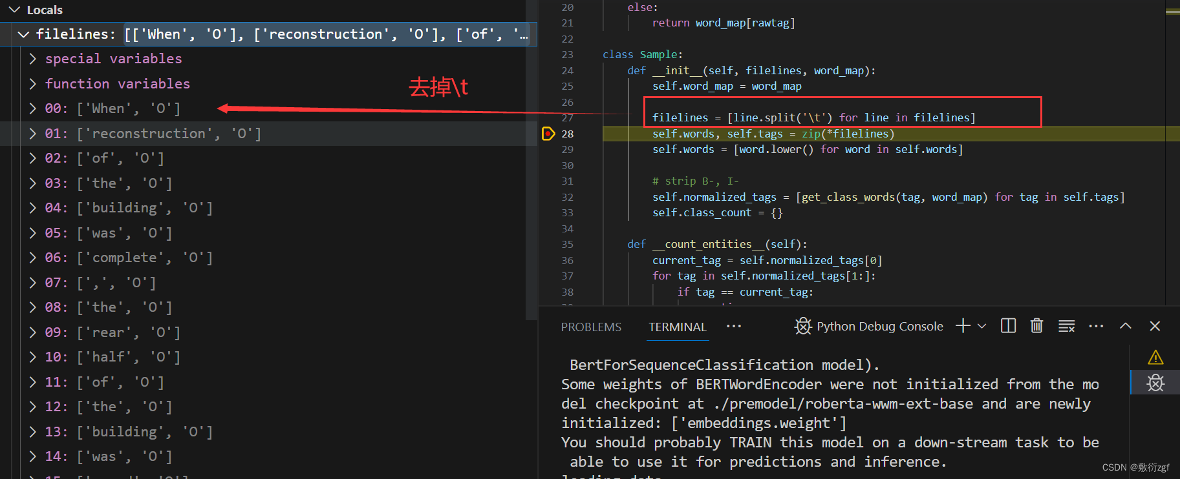Expand item 04 ['building', 'O']
The width and height of the screenshot is (1180, 479).
(x=32, y=208)
